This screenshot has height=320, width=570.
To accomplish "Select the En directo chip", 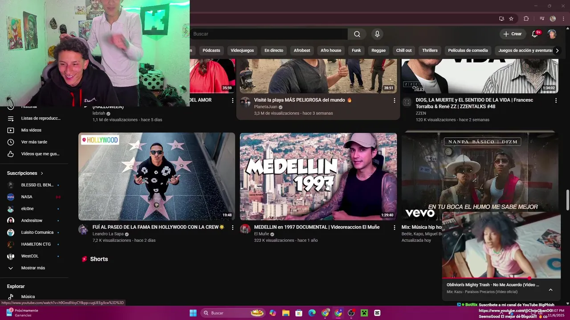I will click(x=274, y=51).
